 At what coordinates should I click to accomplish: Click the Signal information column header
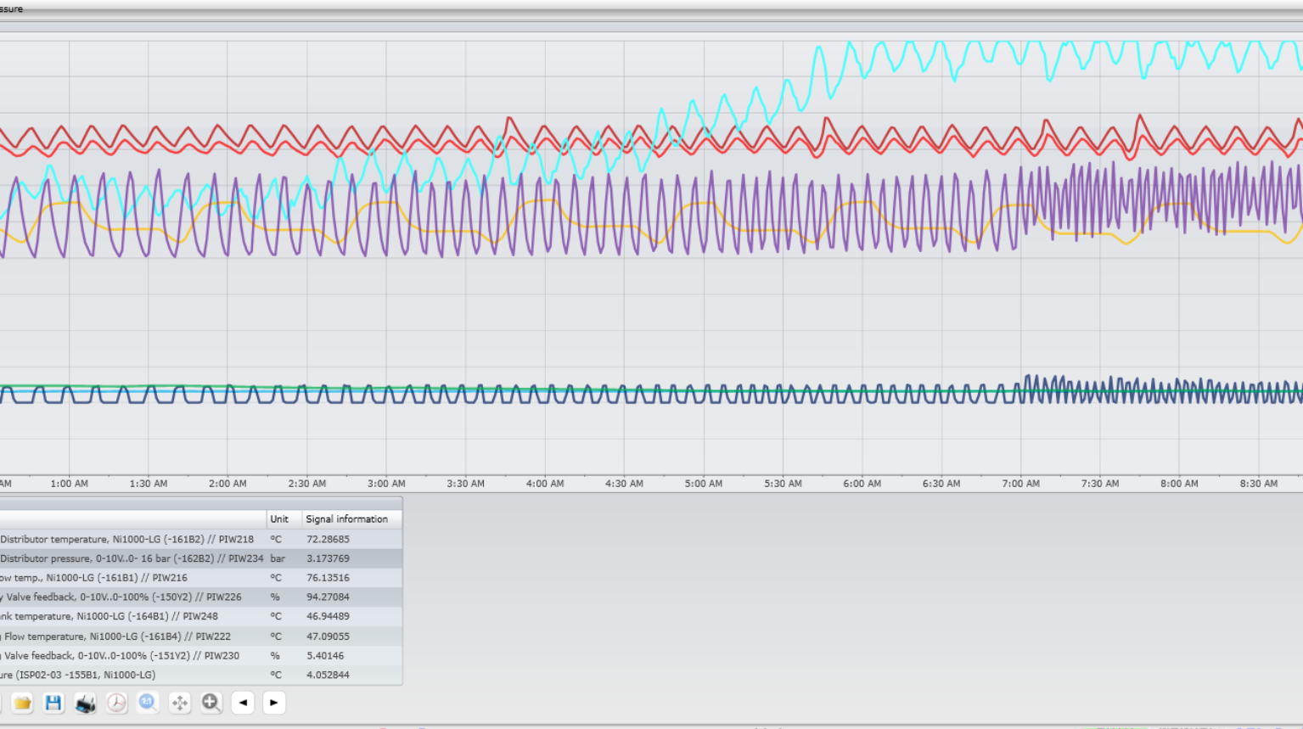tap(349, 519)
